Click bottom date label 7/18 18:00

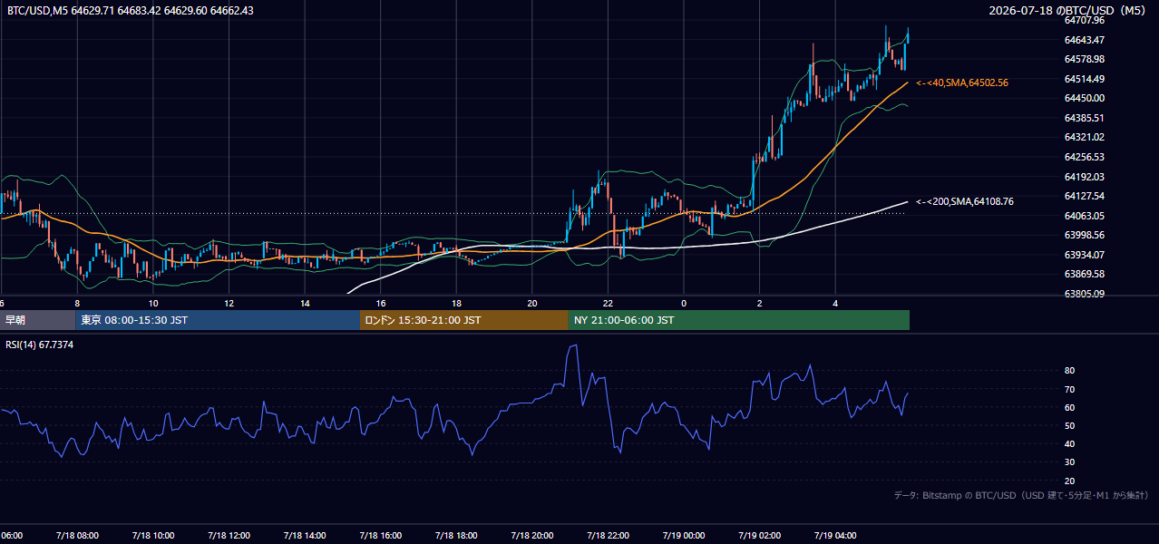click(x=456, y=536)
